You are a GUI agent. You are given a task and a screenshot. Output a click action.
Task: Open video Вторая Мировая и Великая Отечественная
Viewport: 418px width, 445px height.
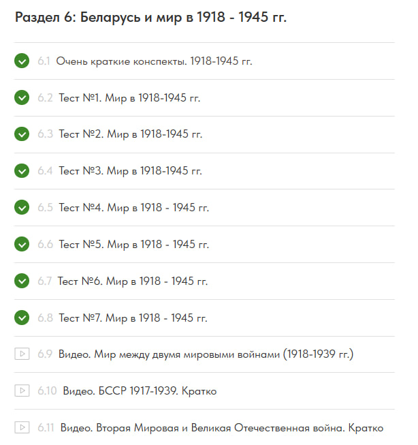(x=221, y=428)
